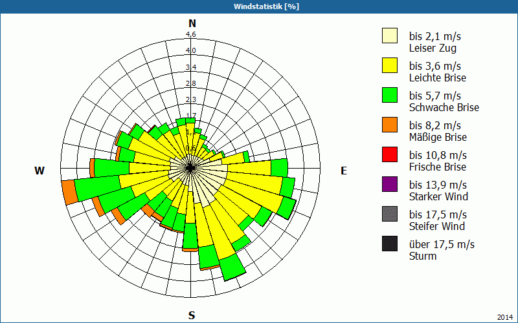Click the red 'Frische Brise' legend swatch
Screen dimensions: 518x323
click(389, 155)
